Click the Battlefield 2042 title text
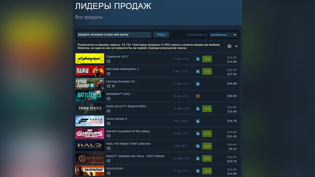This screenshot has width=315, height=177. (118, 94)
